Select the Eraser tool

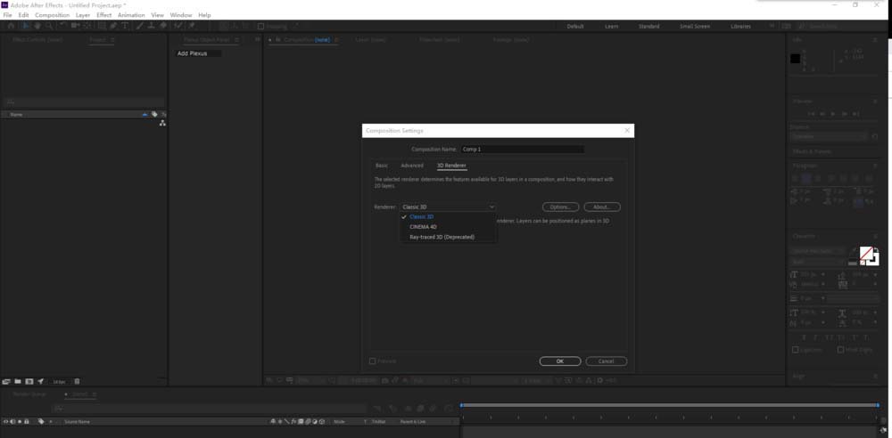point(163,26)
